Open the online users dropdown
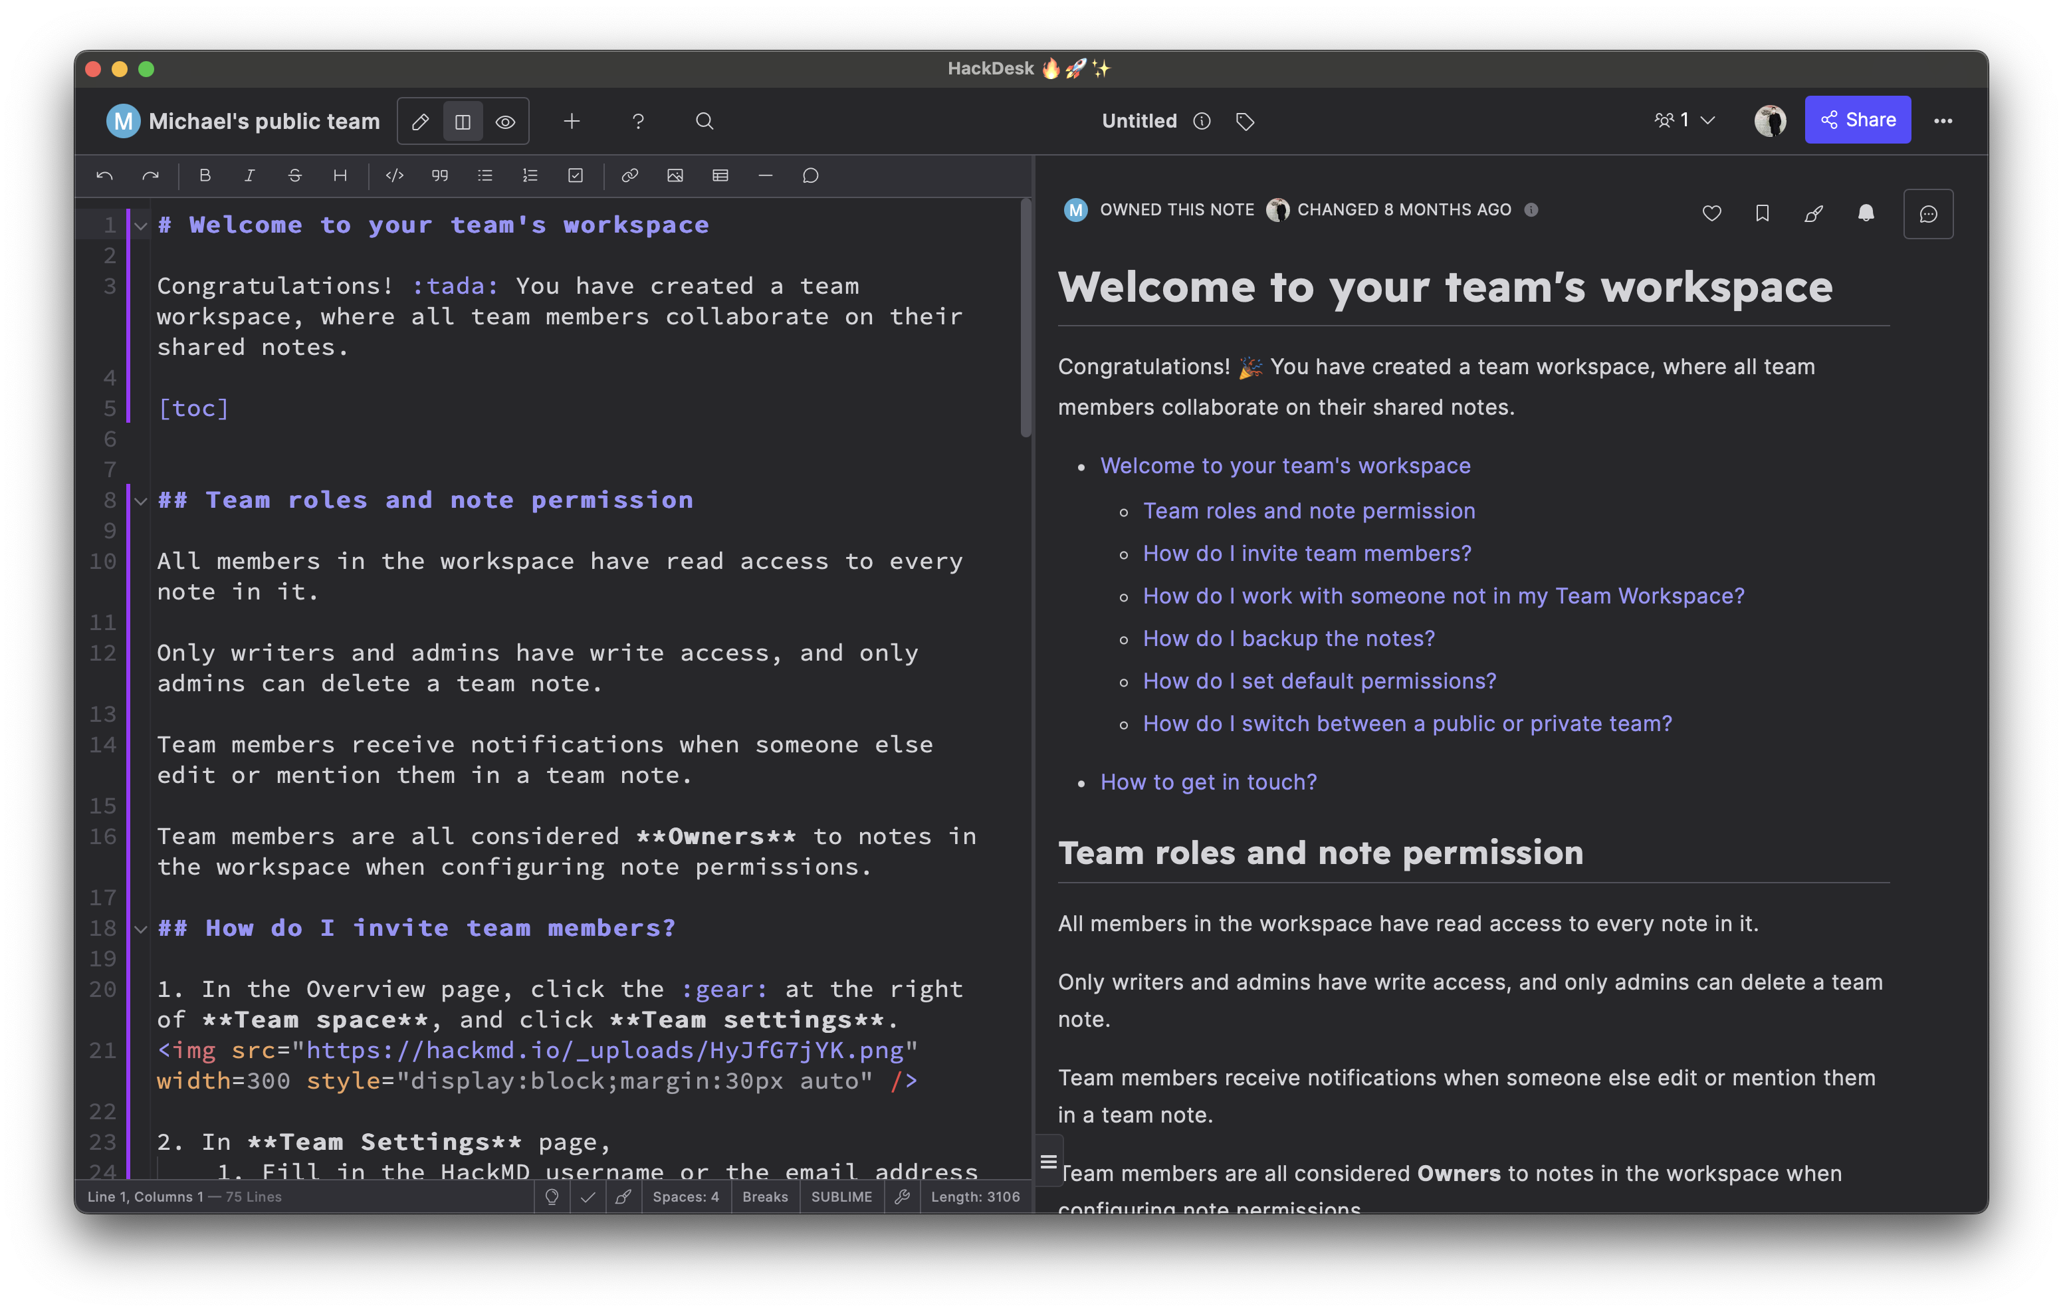The height and width of the screenshot is (1312, 2063). [x=1685, y=121]
